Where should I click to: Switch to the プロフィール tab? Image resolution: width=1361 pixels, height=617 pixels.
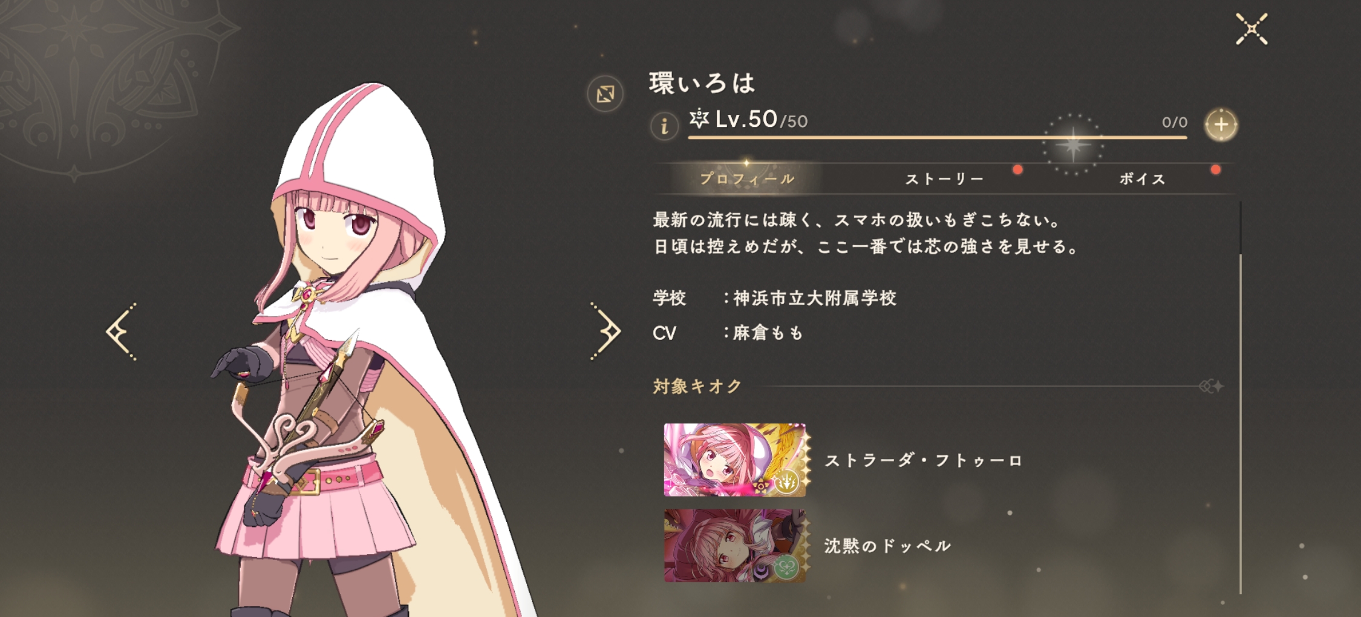747,178
